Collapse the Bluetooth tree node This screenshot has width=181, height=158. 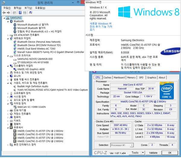click(x=8, y=22)
